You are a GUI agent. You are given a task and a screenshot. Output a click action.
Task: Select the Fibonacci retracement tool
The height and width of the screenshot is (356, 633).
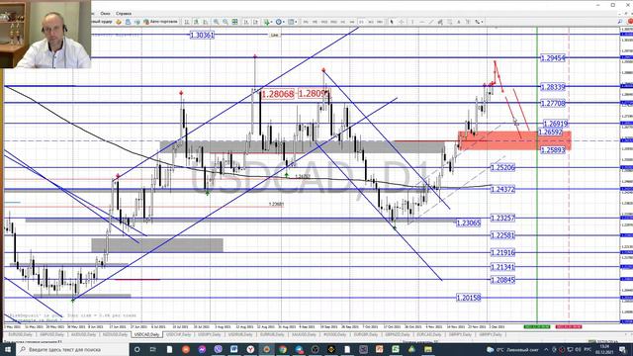pyautogui.click(x=450, y=22)
